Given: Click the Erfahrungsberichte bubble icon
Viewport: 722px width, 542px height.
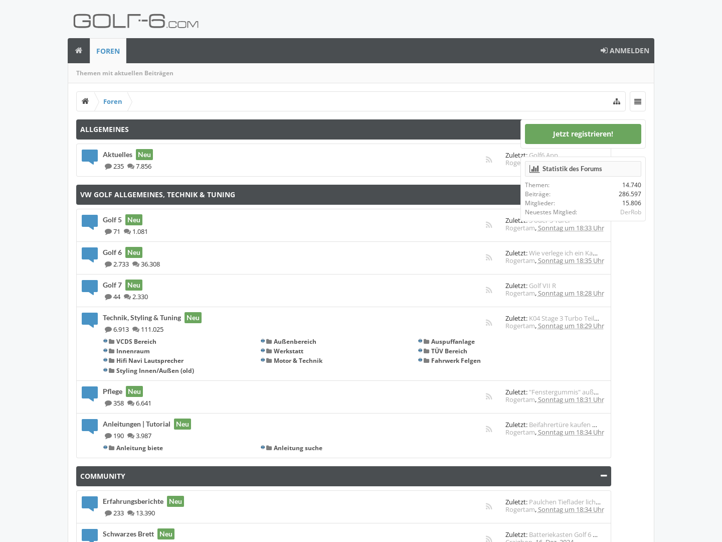Looking at the screenshot, I should [x=90, y=504].
